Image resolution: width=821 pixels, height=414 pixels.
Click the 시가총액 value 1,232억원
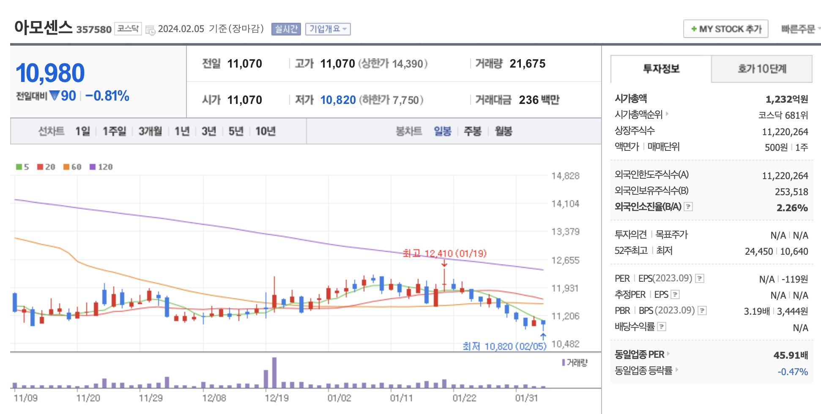coord(787,99)
